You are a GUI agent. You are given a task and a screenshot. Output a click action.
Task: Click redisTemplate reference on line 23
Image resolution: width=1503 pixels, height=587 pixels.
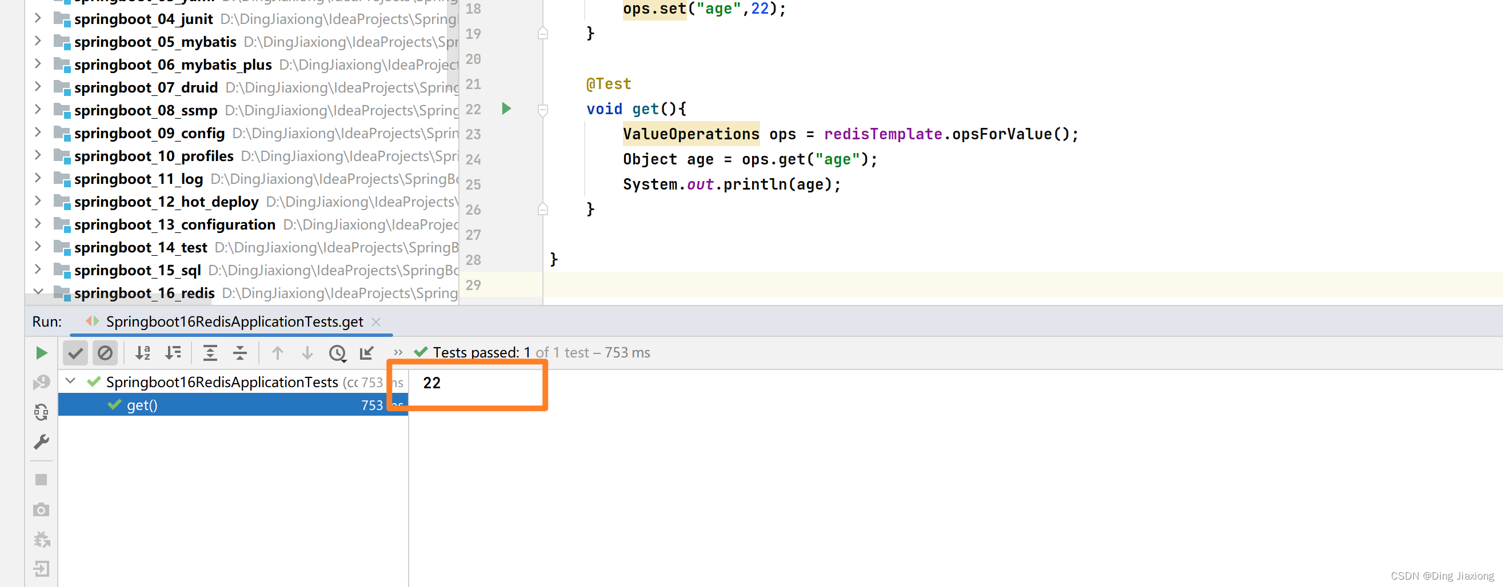tap(883, 134)
